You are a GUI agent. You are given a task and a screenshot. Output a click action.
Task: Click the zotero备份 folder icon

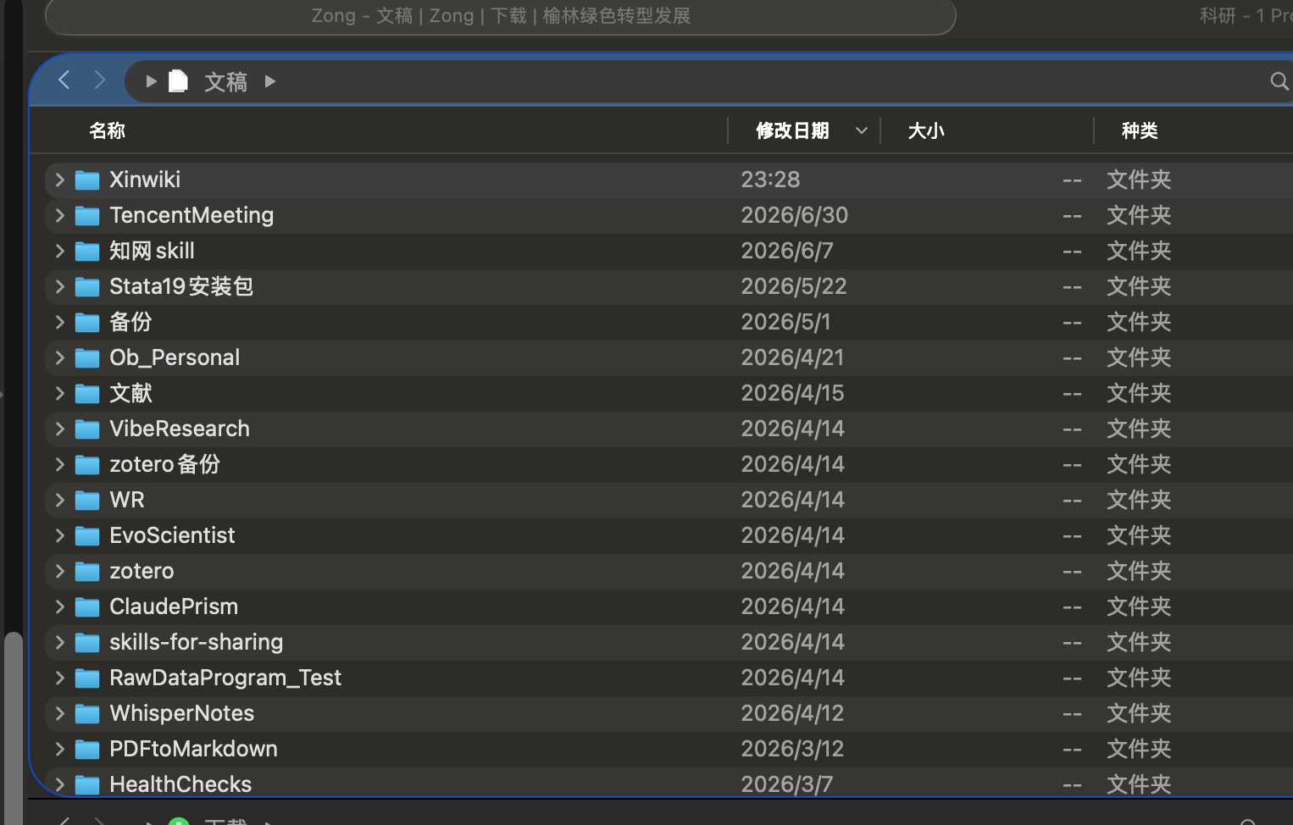click(87, 464)
